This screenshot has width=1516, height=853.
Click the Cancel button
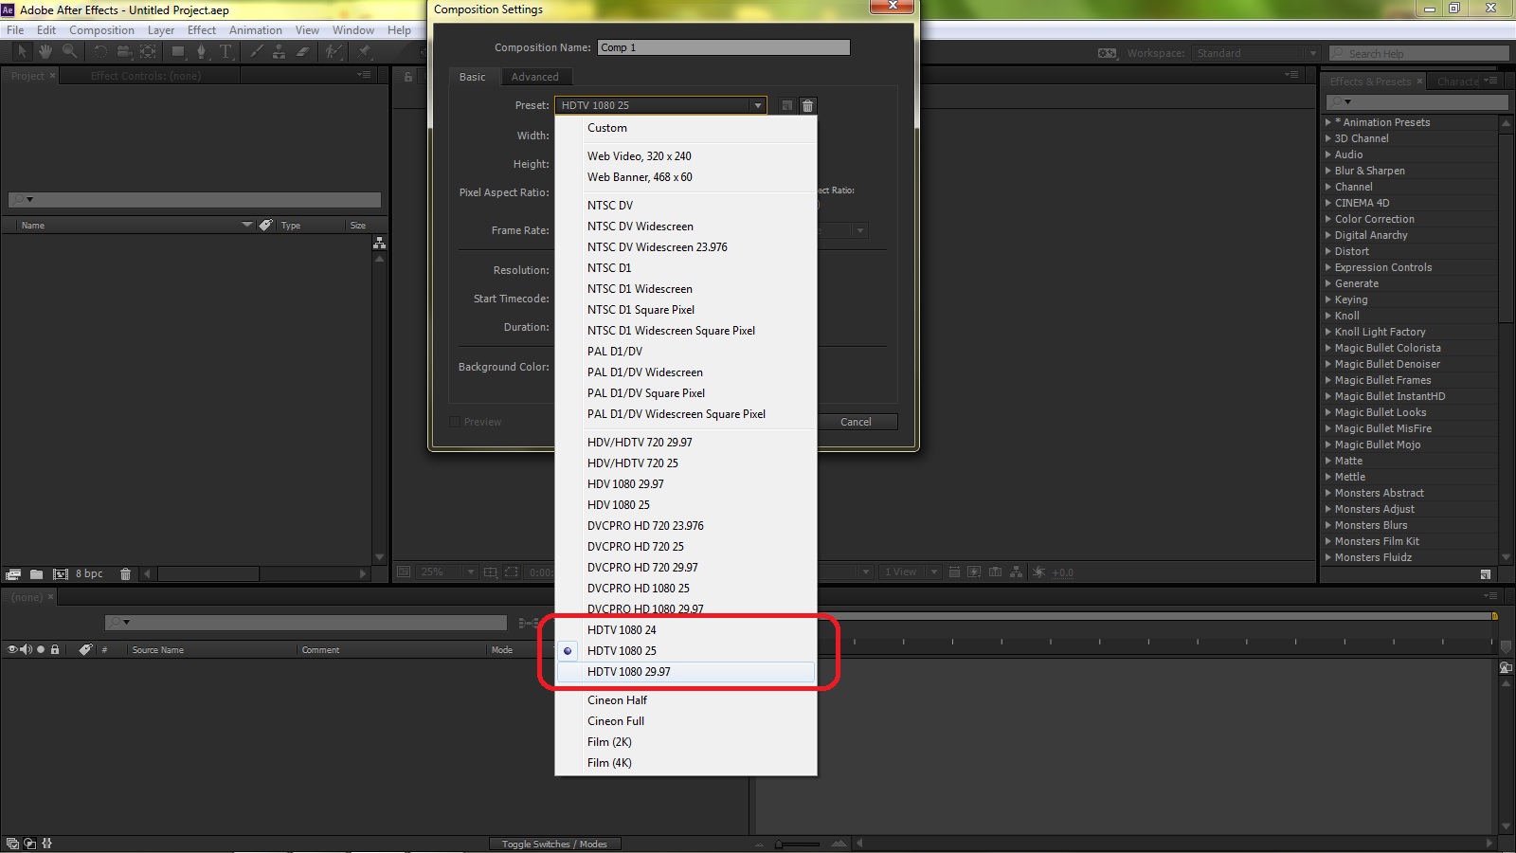tap(856, 422)
